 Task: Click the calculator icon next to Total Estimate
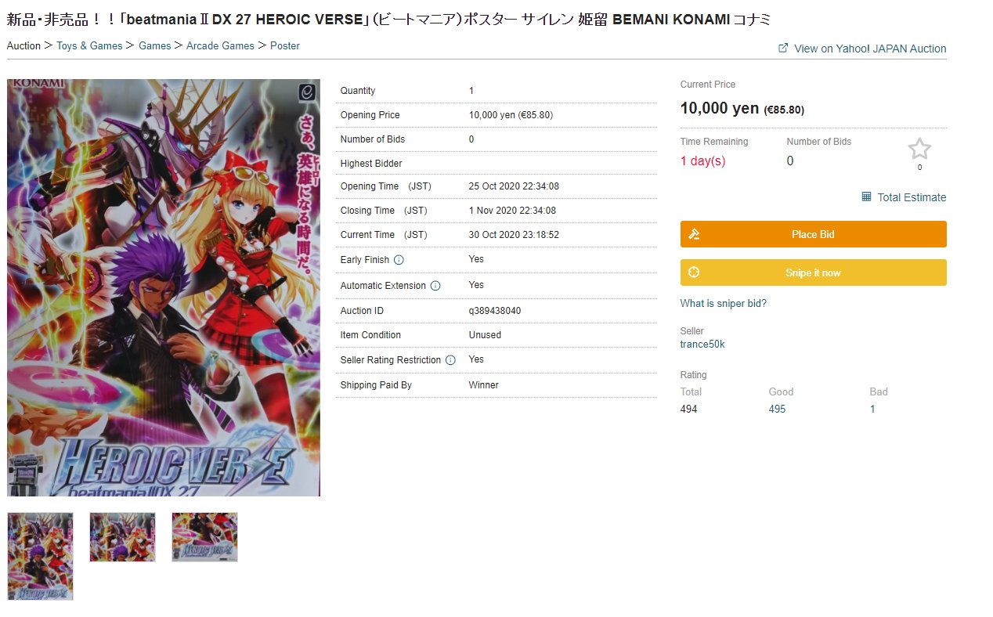866,197
